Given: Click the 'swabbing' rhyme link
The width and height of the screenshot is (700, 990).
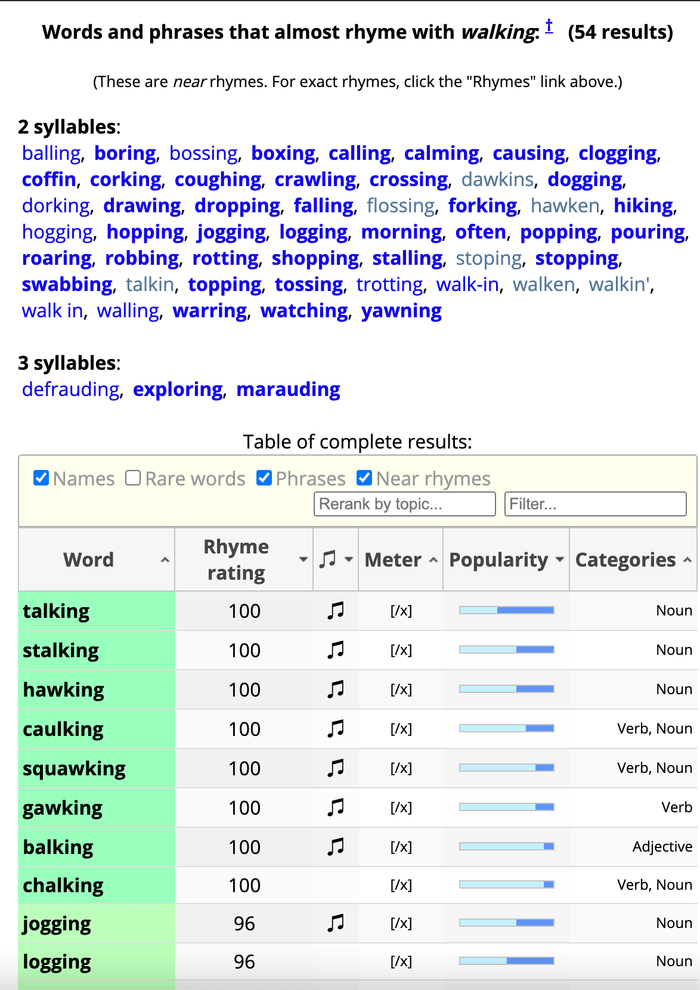Looking at the screenshot, I should [x=67, y=284].
